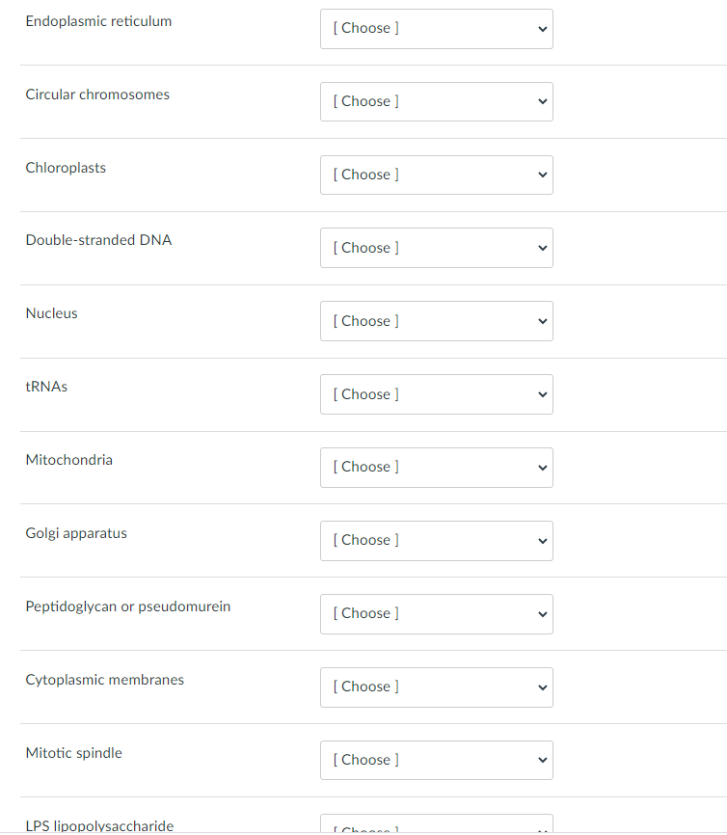Open the Nucleus answer dropdown
This screenshot has width=727, height=835.
(436, 321)
